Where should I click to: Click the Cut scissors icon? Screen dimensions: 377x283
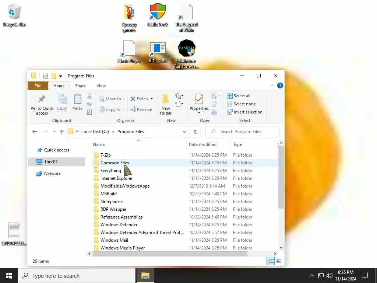tap(89, 96)
